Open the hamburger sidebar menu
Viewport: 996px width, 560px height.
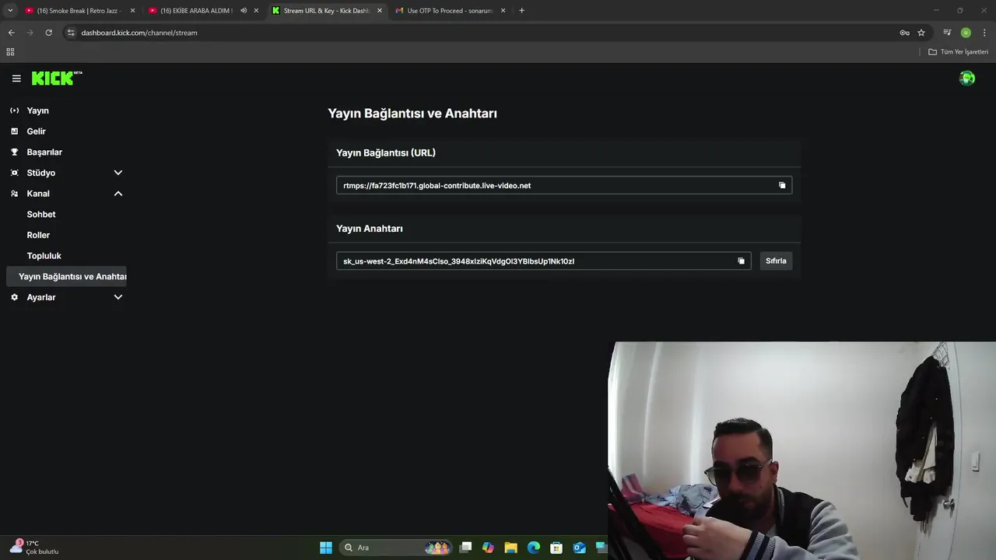(x=16, y=79)
